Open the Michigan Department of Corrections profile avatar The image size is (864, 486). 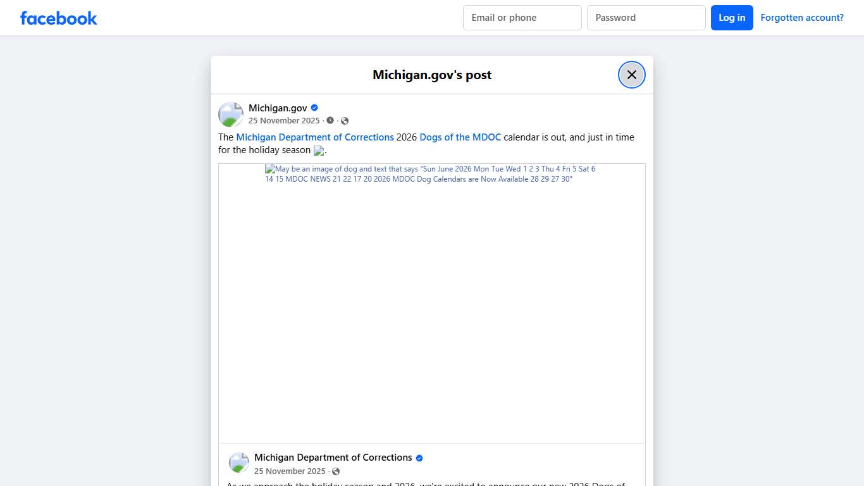[x=238, y=463]
